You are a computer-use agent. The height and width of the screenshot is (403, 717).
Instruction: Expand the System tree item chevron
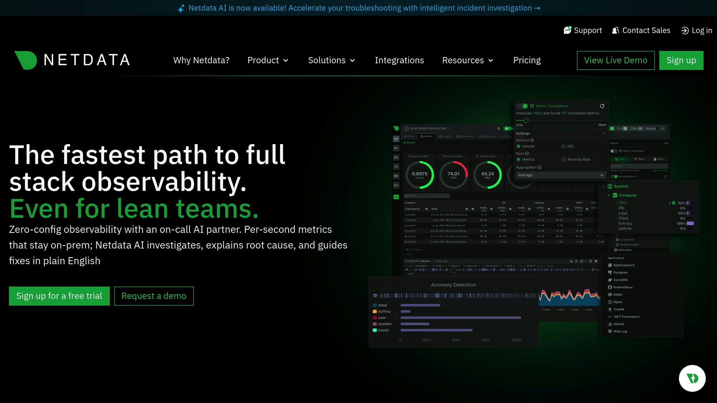(x=603, y=186)
